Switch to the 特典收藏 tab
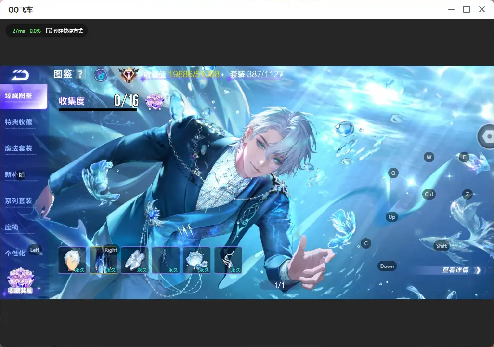 pos(18,122)
